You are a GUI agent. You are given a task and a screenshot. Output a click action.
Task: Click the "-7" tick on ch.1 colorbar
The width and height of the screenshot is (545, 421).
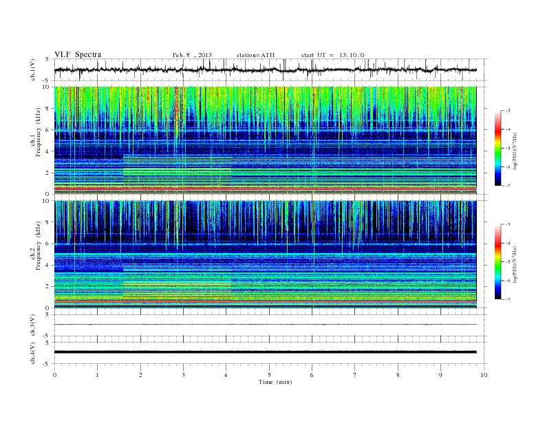[x=508, y=186]
